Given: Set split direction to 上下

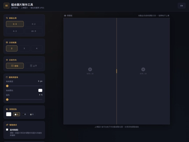Looking at the screenshot, I should (x=34, y=66).
